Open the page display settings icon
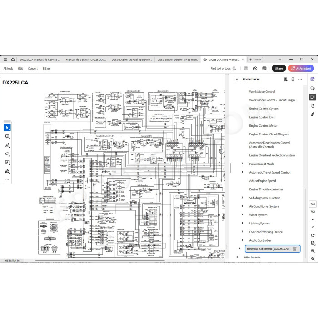The width and height of the screenshot is (318, 318). point(313,243)
